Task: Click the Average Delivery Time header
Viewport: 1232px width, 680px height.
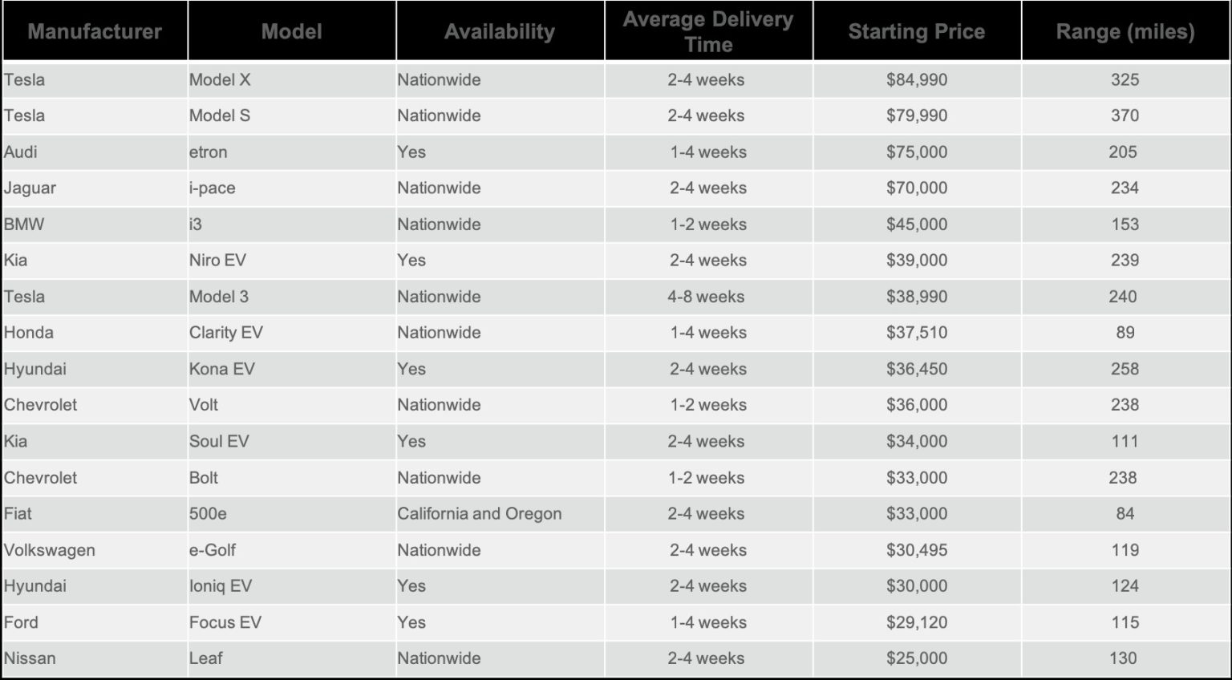Action: [707, 31]
